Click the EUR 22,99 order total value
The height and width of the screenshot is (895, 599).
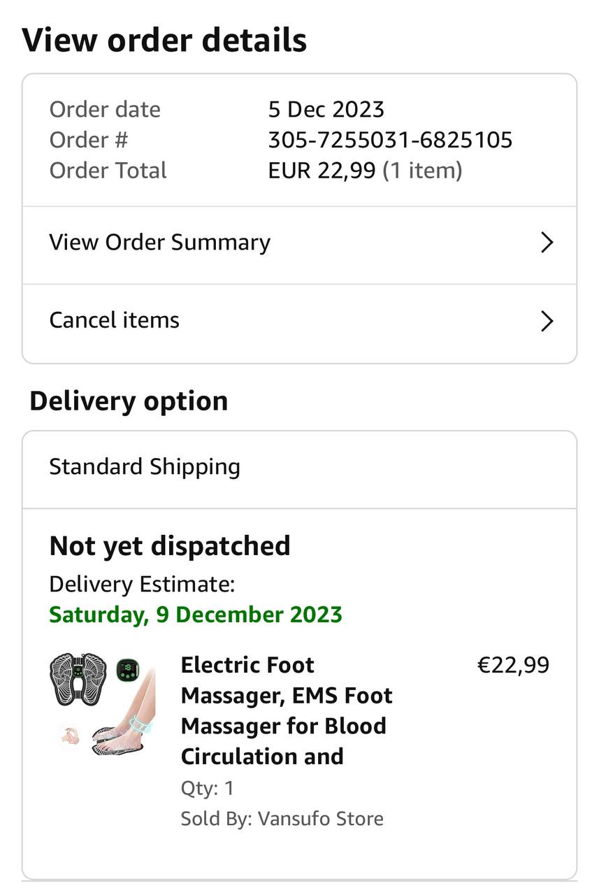click(322, 171)
